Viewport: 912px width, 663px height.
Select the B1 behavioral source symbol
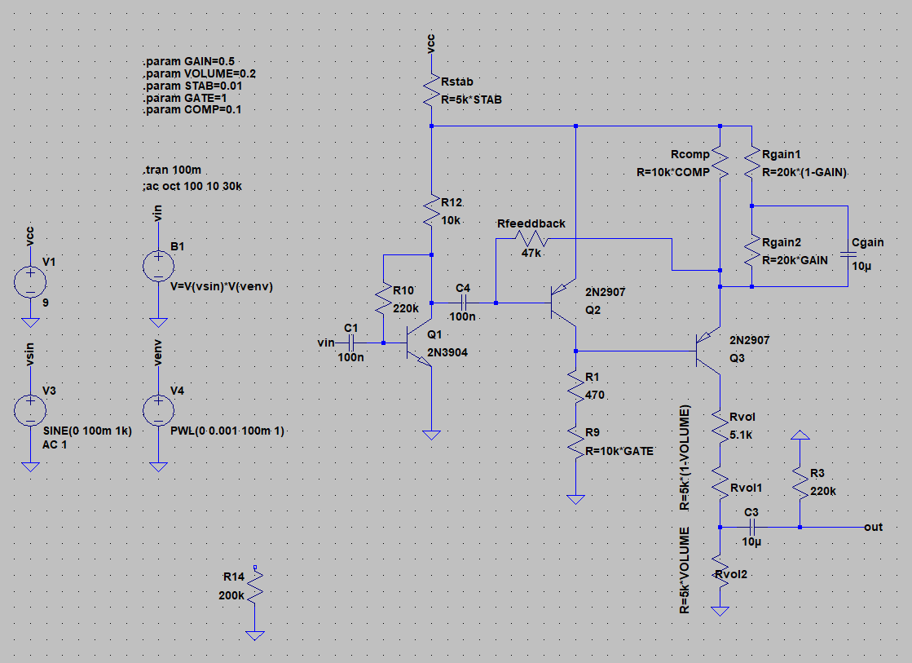(x=158, y=266)
